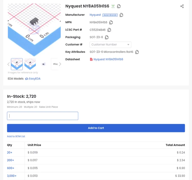Click unit price $ 0.0117
The image size is (192, 180).
point(32,160)
